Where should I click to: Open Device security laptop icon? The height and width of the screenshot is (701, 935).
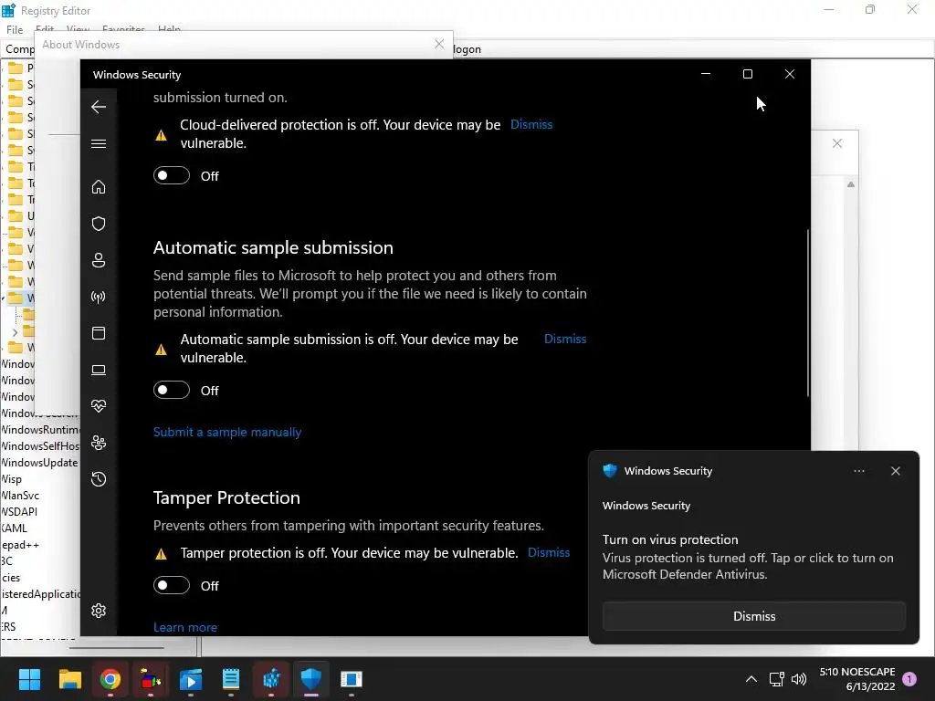coord(99,371)
